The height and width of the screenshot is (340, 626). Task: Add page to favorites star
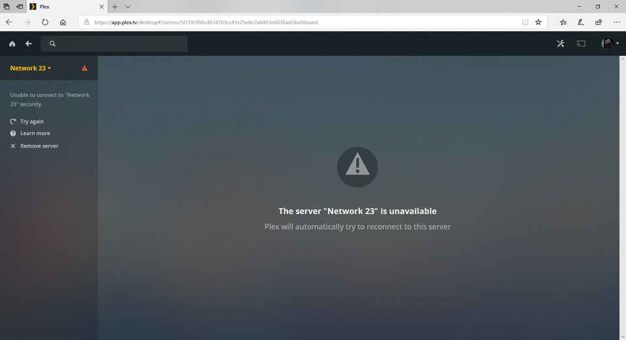[538, 22]
